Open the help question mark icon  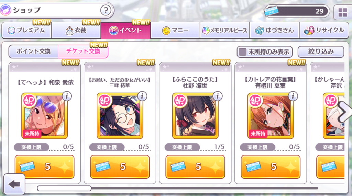[x=106, y=10]
